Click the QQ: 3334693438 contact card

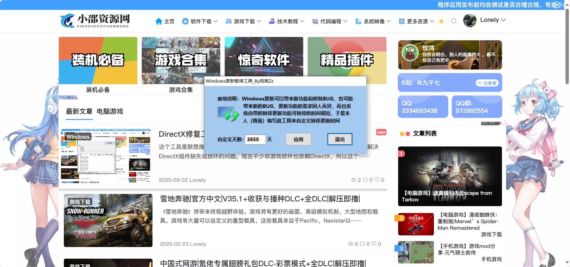[423, 107]
